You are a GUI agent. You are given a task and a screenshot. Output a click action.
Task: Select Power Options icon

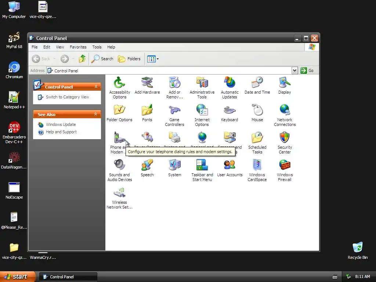tap(147, 138)
